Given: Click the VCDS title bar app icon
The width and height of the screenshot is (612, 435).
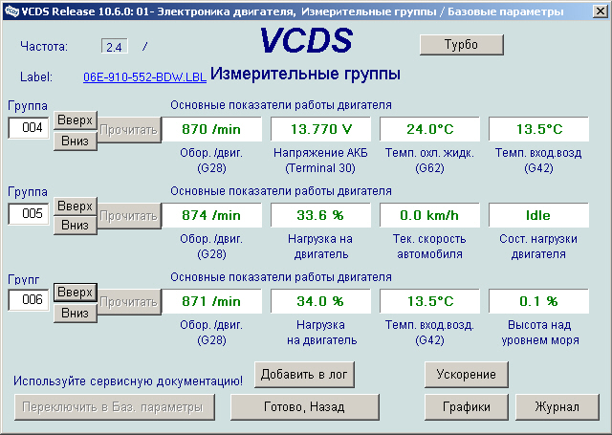Looking at the screenshot, I should point(11,11).
